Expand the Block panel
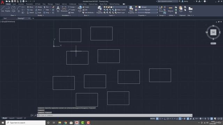Viewport: 223px width, 125px height. click(86, 15)
